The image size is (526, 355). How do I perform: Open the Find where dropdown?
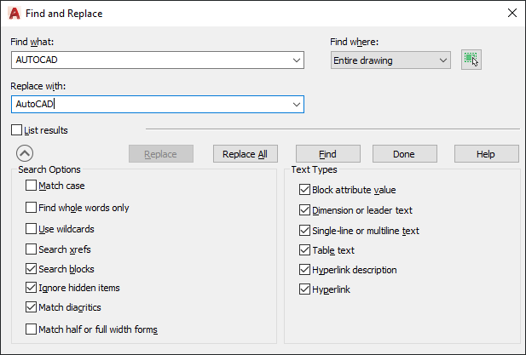click(x=442, y=60)
